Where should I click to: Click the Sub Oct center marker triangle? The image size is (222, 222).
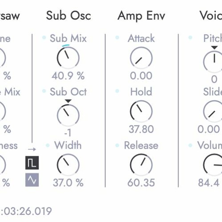tap(68, 101)
